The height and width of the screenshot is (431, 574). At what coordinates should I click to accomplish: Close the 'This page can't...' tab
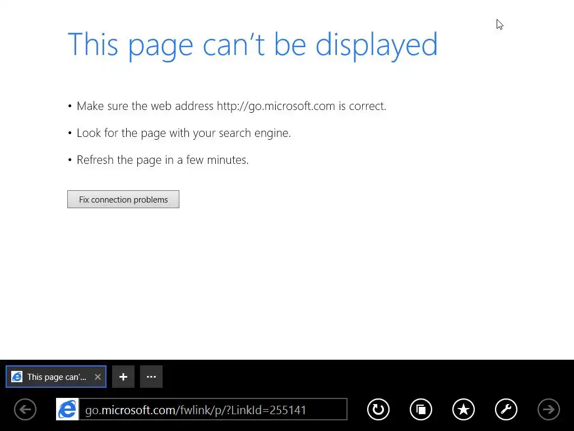(98, 377)
